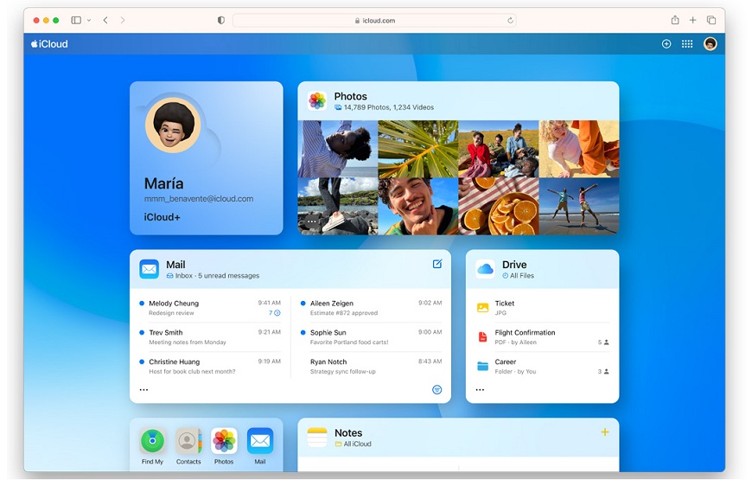Show tab overview icon

click(x=711, y=20)
